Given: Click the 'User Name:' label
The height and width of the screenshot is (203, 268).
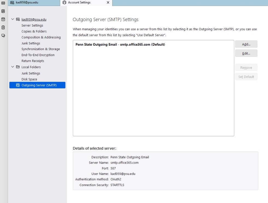Looking at the screenshot, I should [100, 174].
